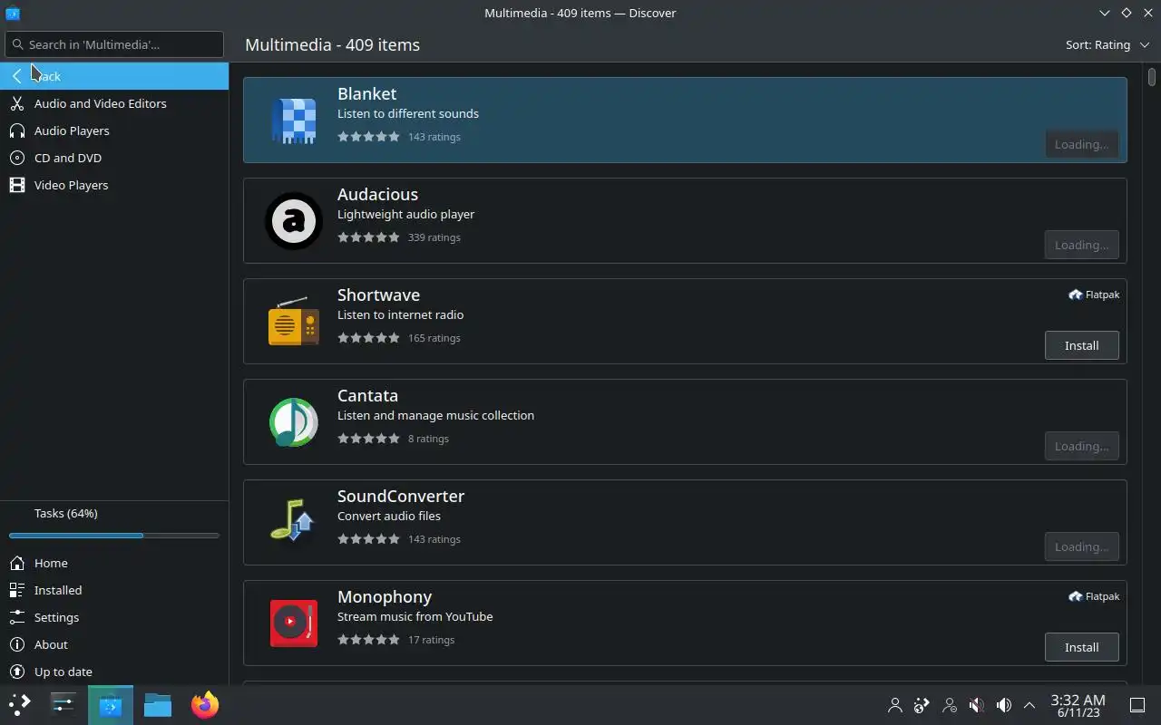The width and height of the screenshot is (1161, 725).
Task: Click the Show Desktop icon in the taskbar
Action: [1137, 705]
